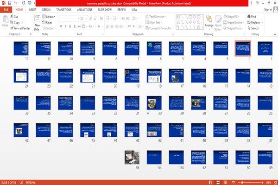278x185 pixels.
Task: Open the Text Direction dropdown
Action: tap(156, 17)
